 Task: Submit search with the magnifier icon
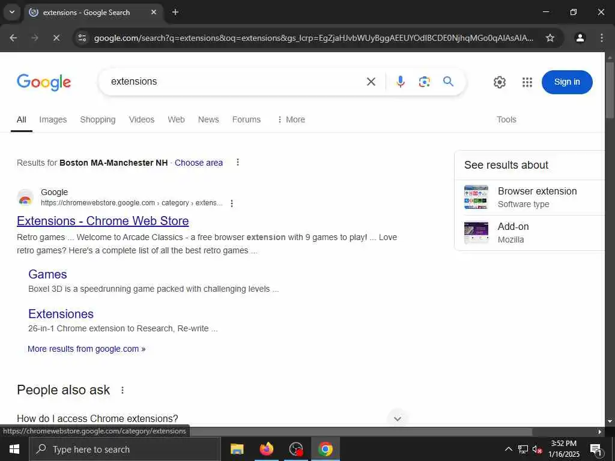(x=448, y=82)
